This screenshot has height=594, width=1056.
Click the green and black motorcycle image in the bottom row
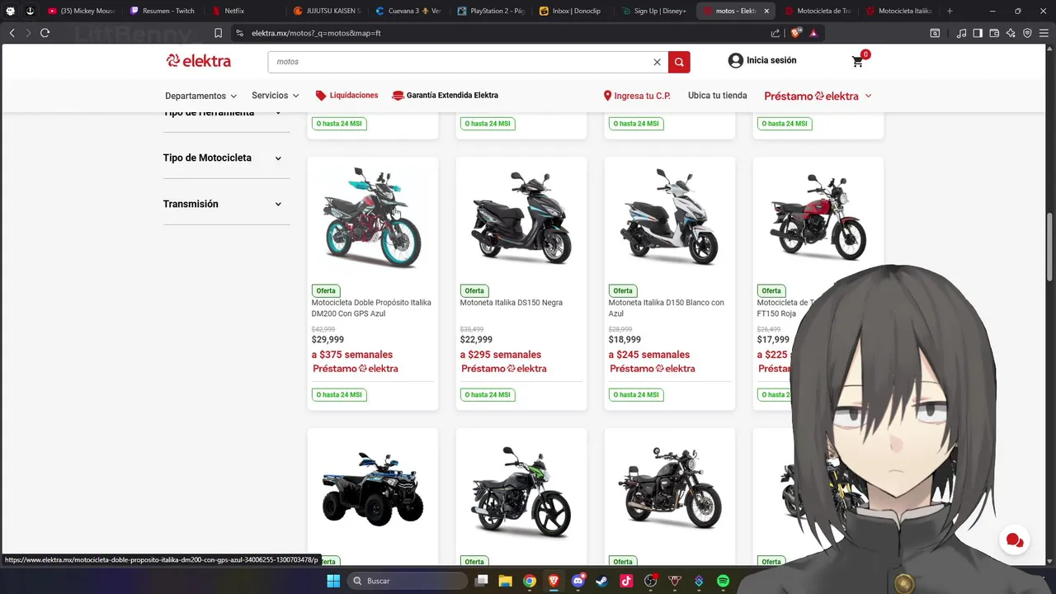(521, 491)
